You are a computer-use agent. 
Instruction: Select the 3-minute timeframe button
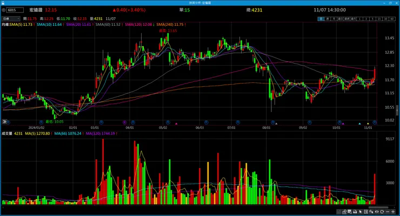click(366, 19)
